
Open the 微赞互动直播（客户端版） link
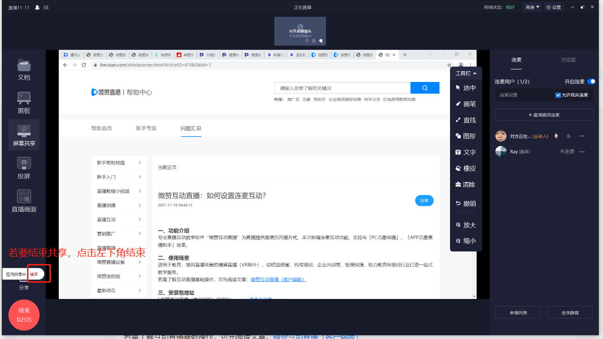[278, 279]
